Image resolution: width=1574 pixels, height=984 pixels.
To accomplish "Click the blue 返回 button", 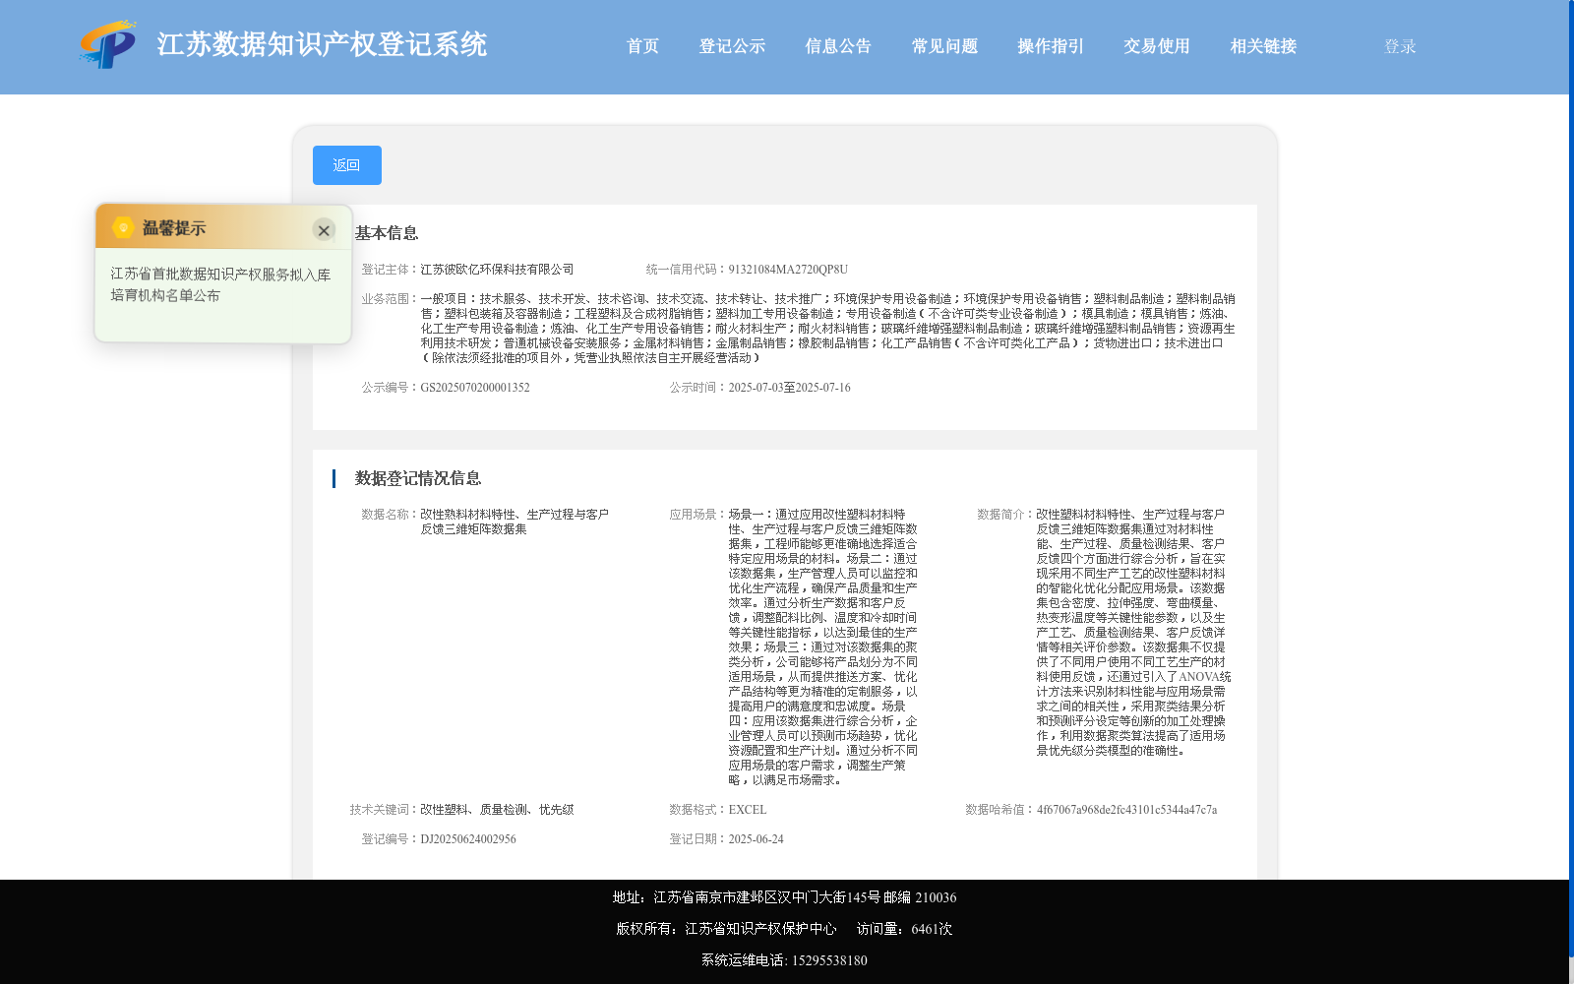I will [347, 165].
